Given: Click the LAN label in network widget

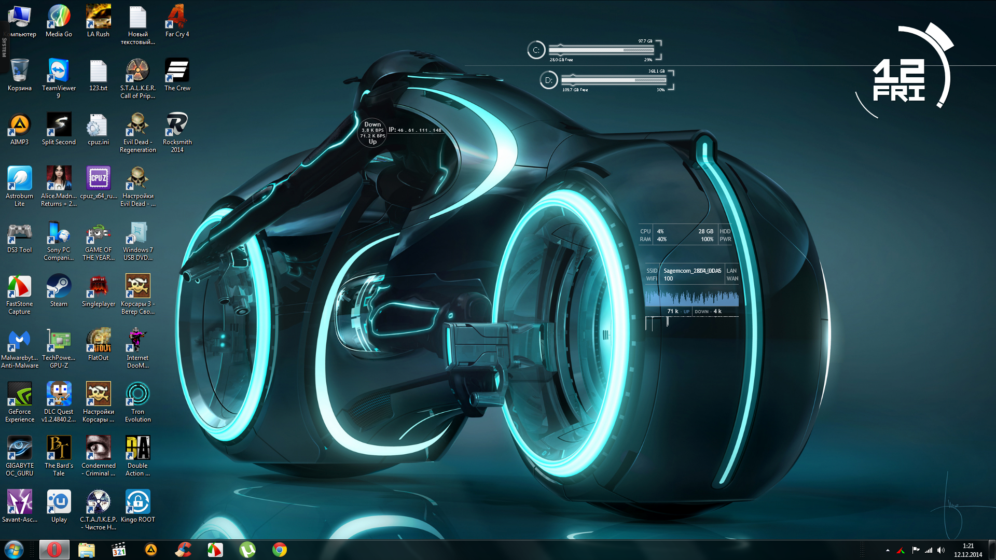Looking at the screenshot, I should (731, 271).
